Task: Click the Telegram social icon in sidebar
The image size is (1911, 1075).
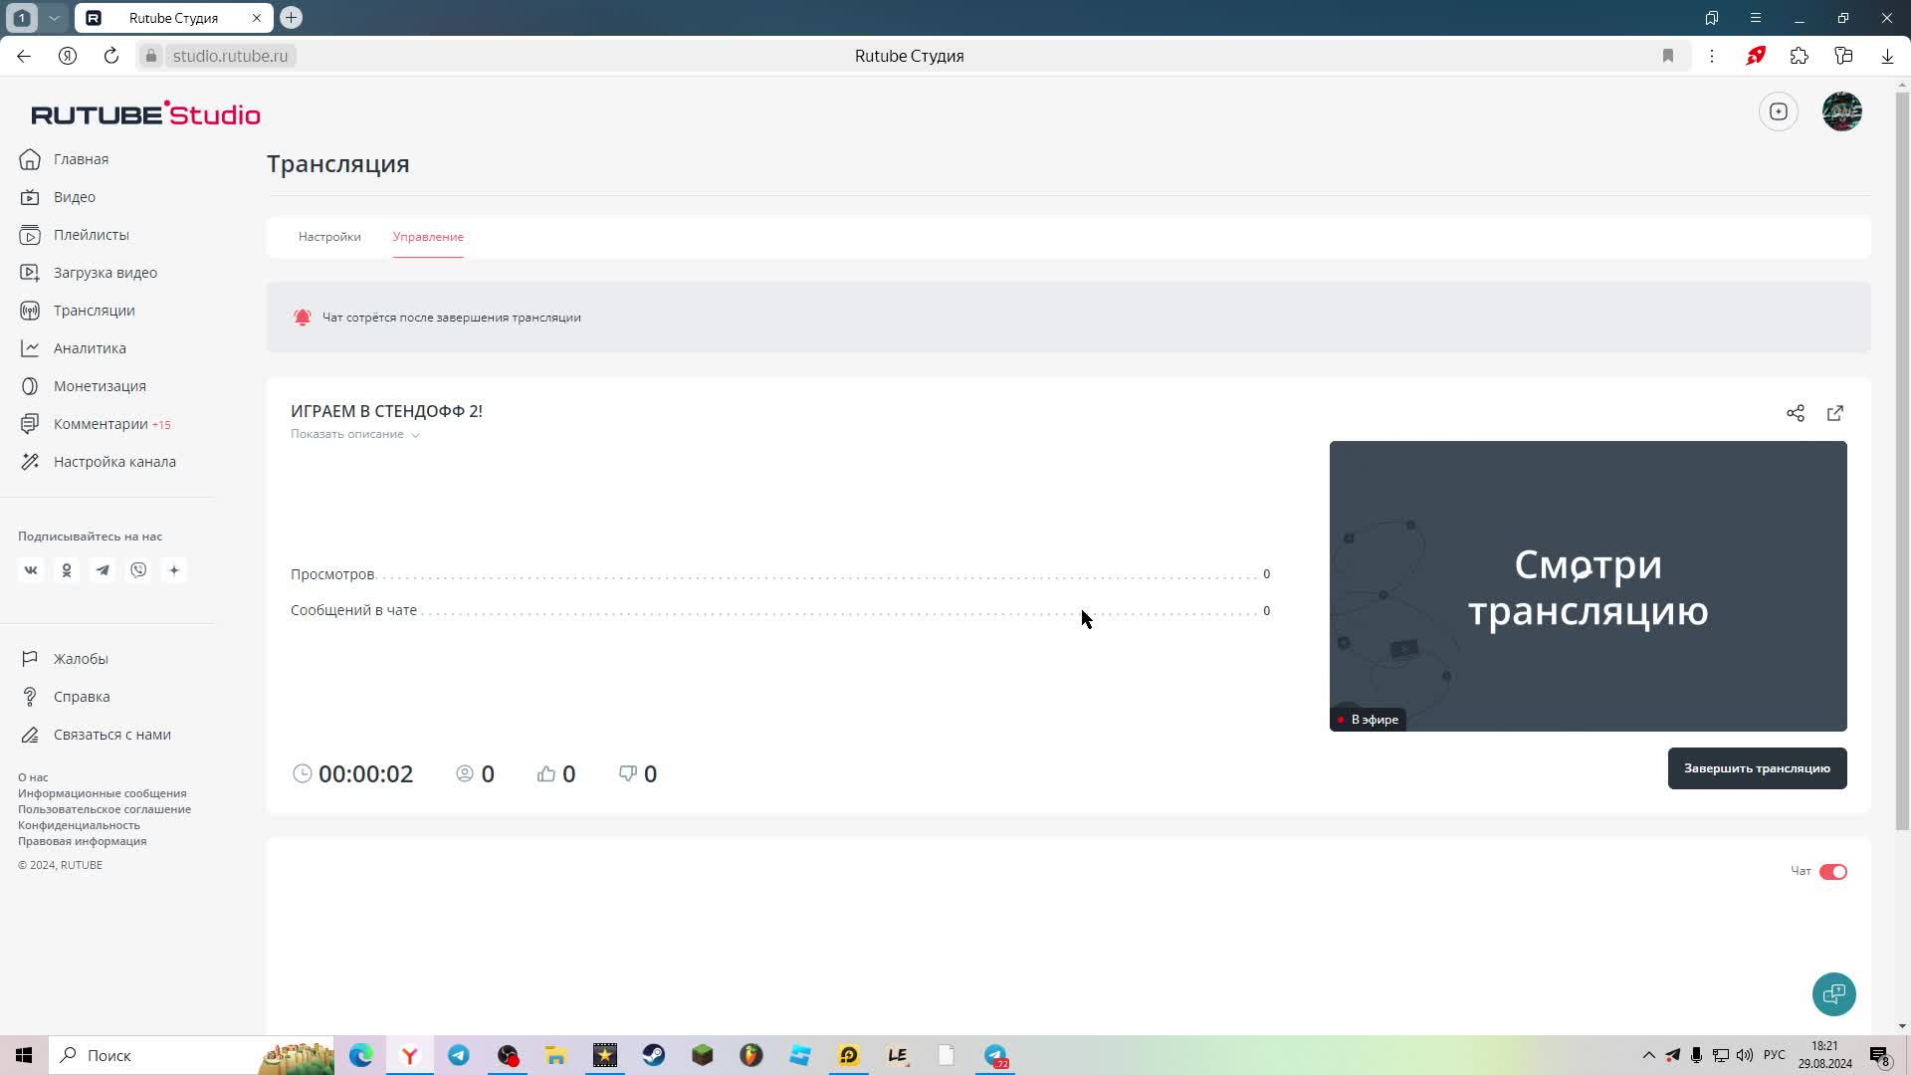Action: pyautogui.click(x=103, y=570)
